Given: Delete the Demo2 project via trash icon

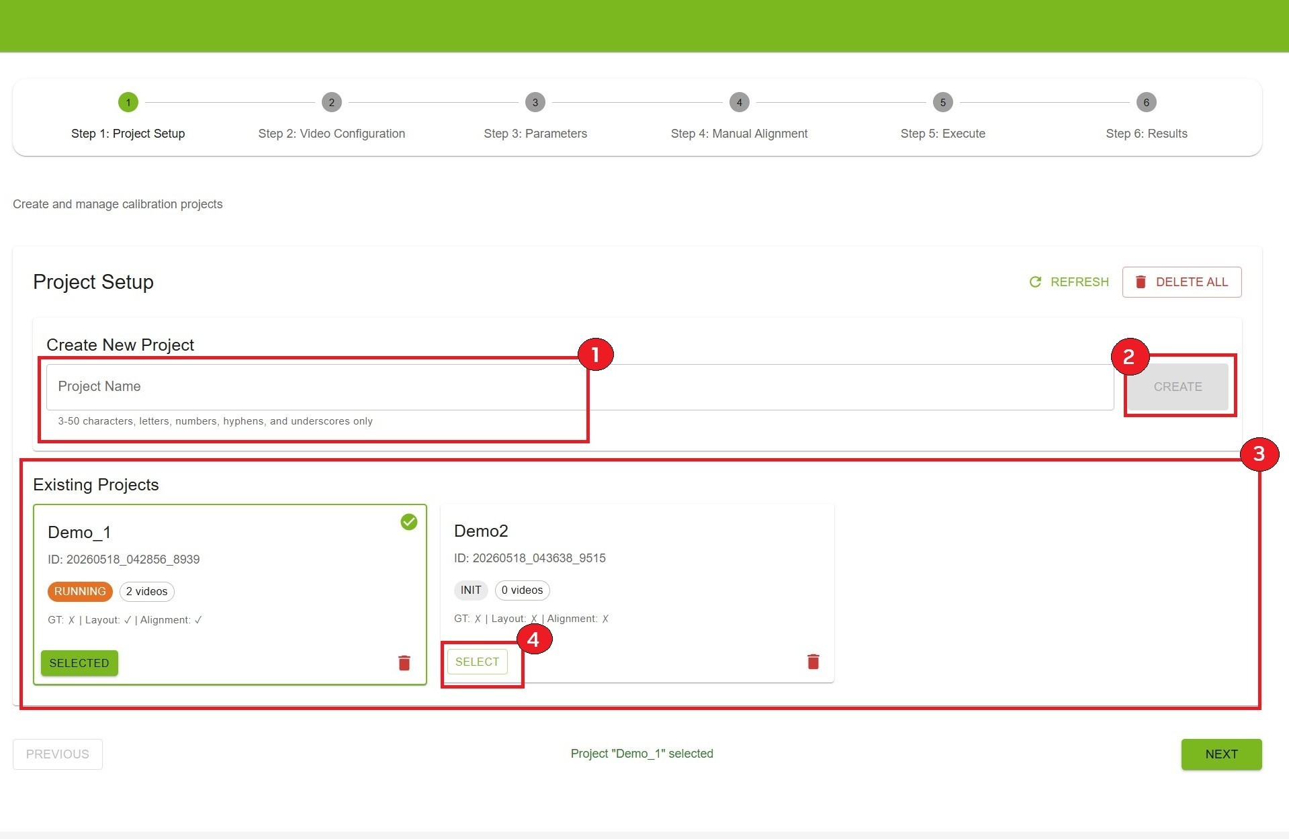Looking at the screenshot, I should pos(813,662).
